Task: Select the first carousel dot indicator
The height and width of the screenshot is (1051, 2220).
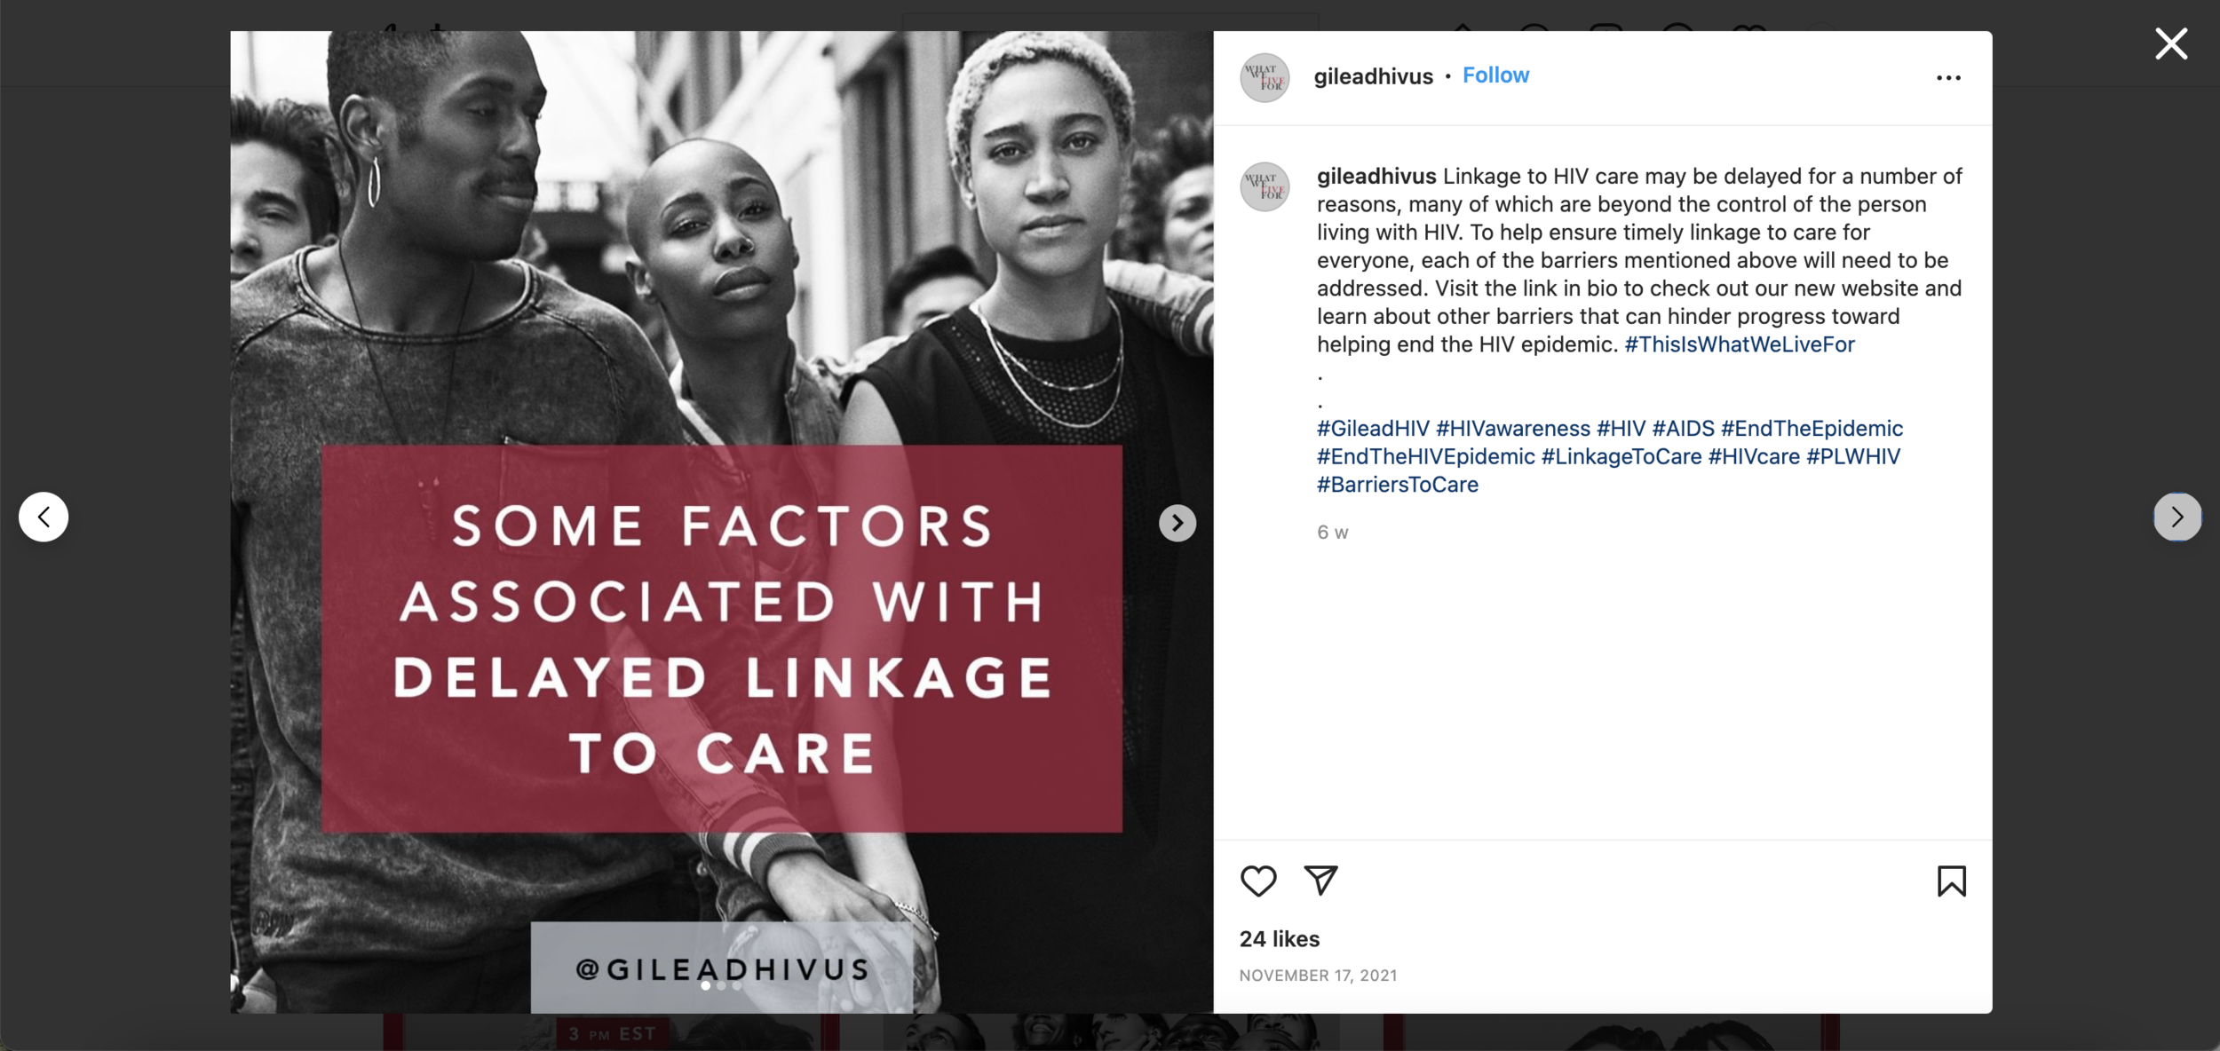Action: (x=705, y=985)
